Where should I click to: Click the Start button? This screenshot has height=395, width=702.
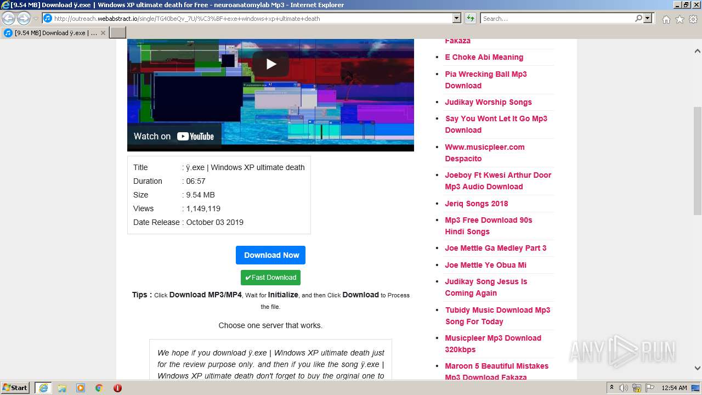coord(15,387)
